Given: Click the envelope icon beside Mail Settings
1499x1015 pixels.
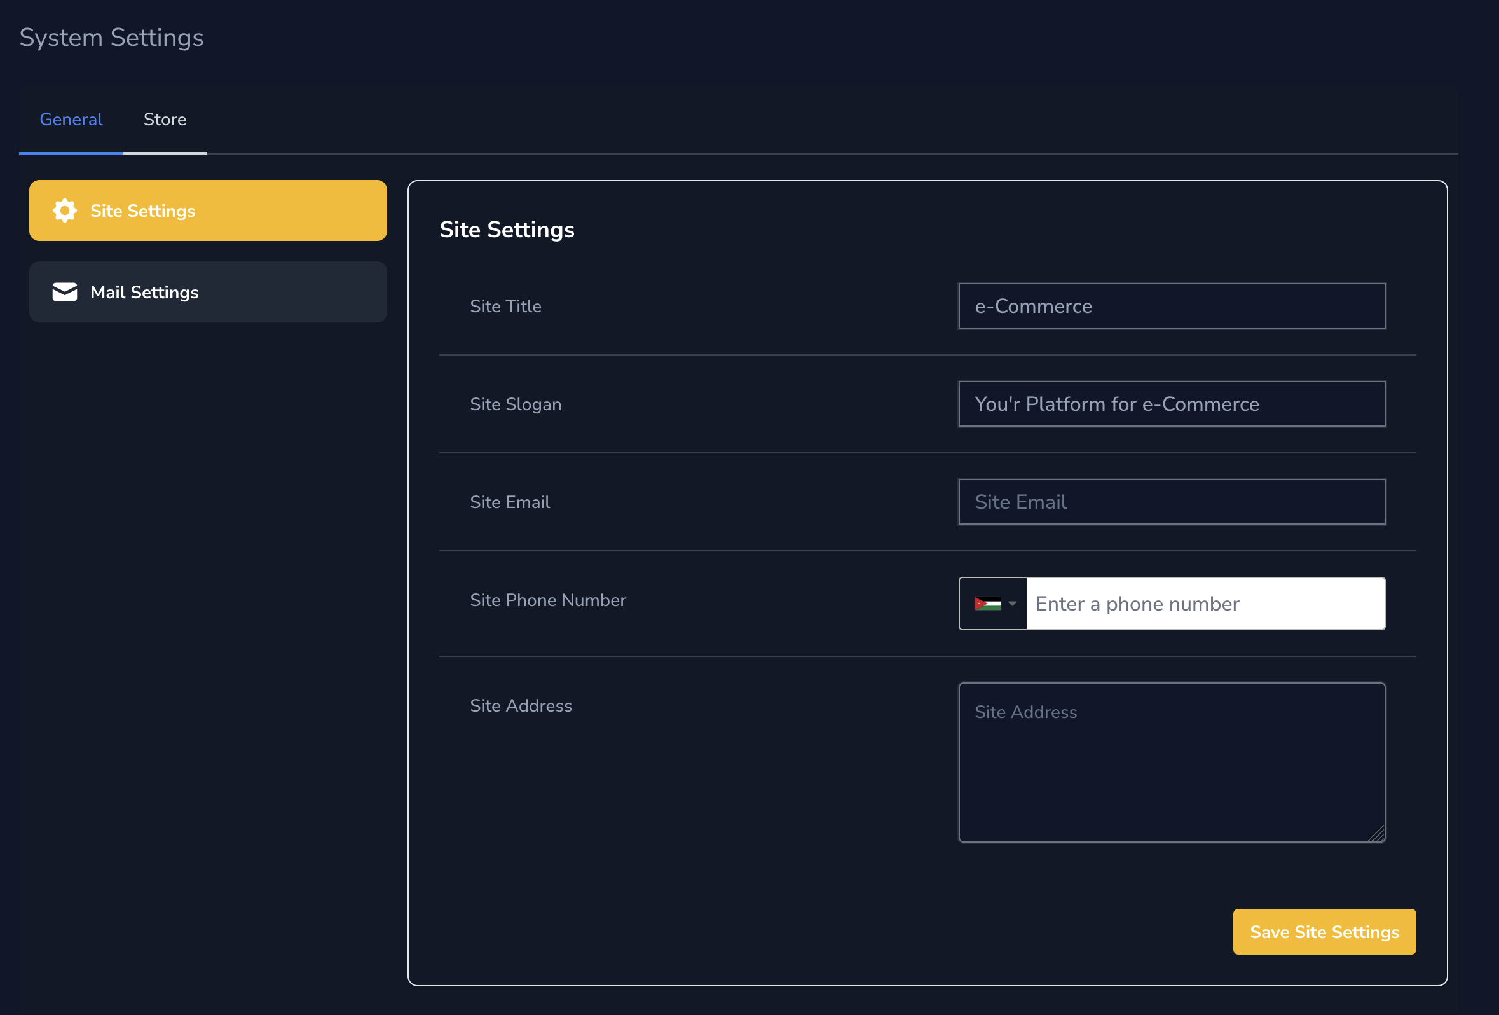Looking at the screenshot, I should coord(64,292).
